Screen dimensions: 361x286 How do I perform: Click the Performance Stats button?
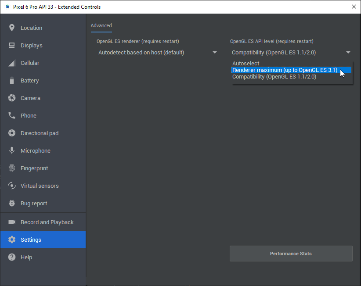pyautogui.click(x=291, y=254)
